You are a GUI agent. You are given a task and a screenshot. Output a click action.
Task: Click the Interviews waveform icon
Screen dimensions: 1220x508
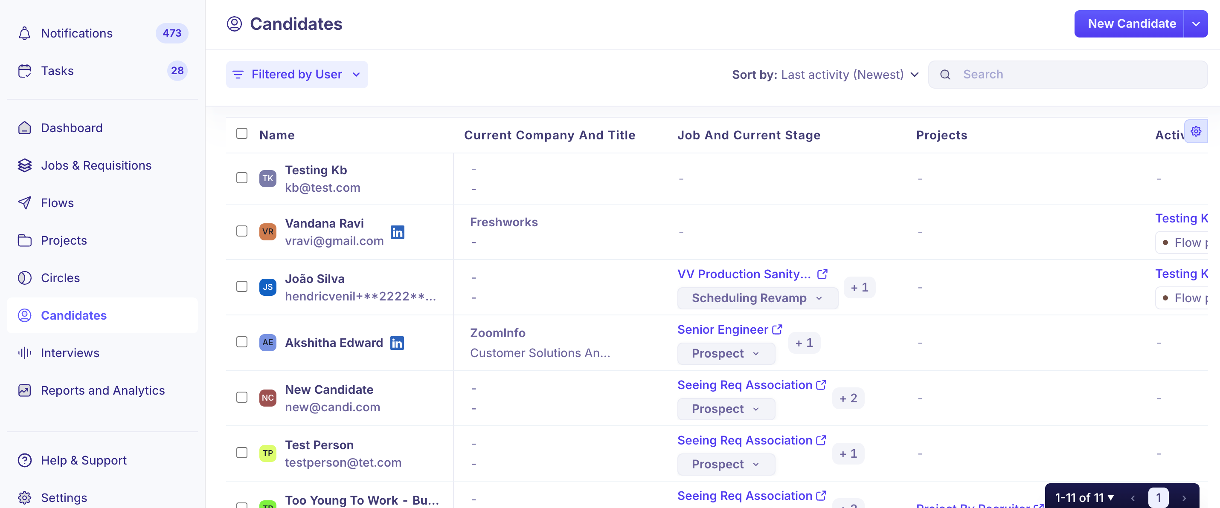pyautogui.click(x=25, y=352)
